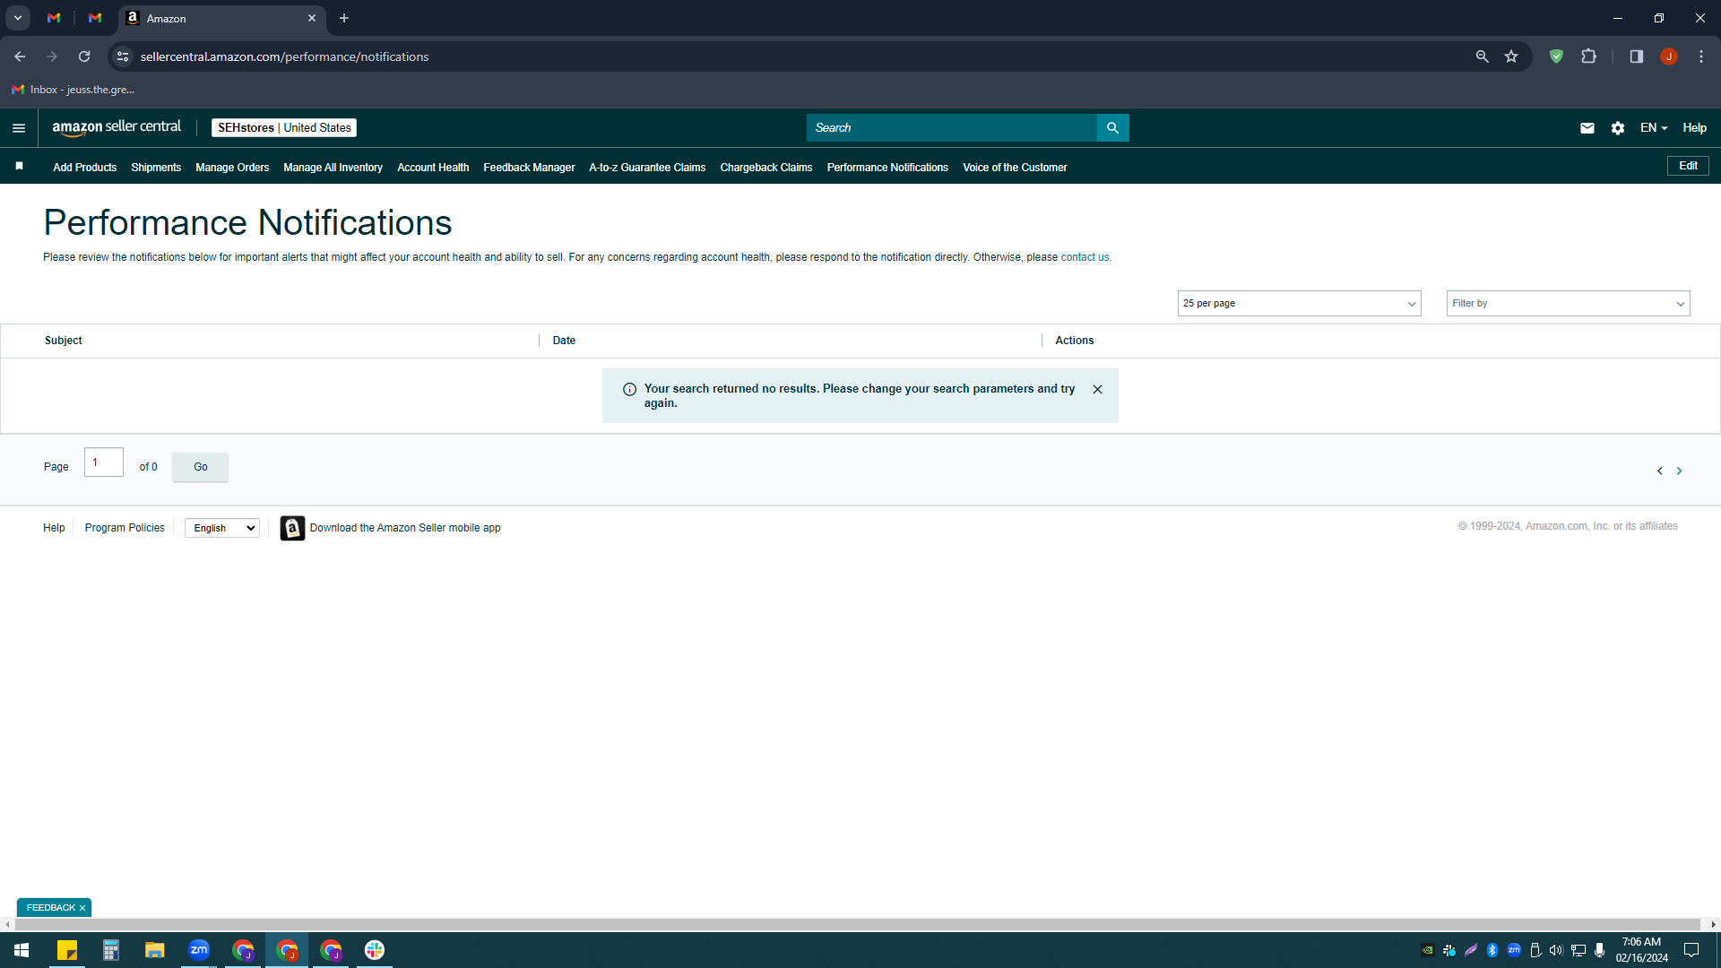Viewport: 1721px width, 968px height.
Task: Click the Go pagination button
Action: pyautogui.click(x=200, y=467)
